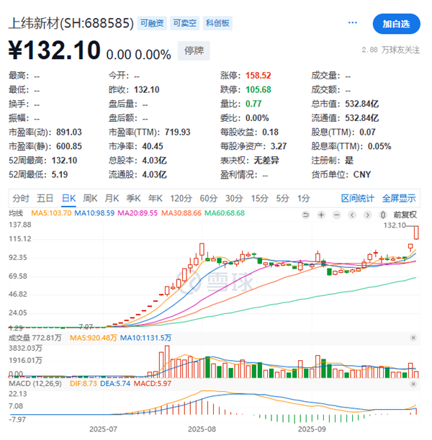Click the latest candlestick at 132.10
Viewport: 432px width, 440px height.
point(415,232)
